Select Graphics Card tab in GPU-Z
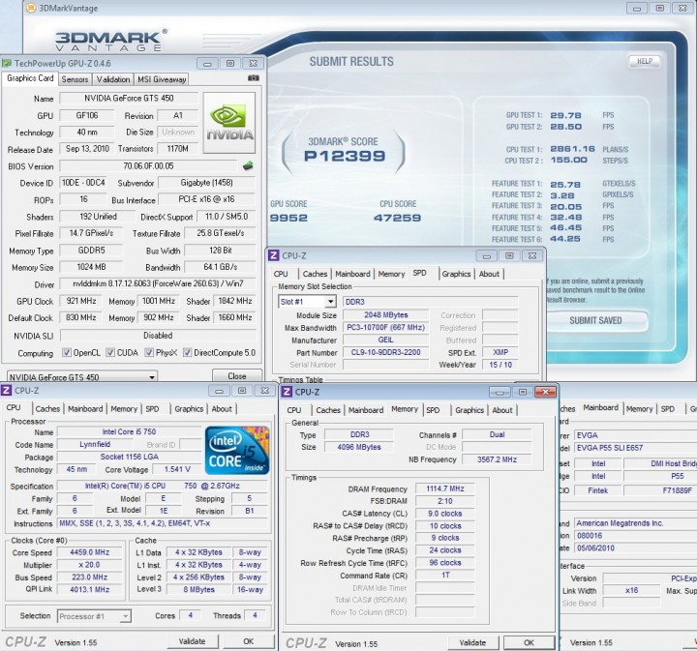Image resolution: width=697 pixels, height=651 pixels. (30, 78)
